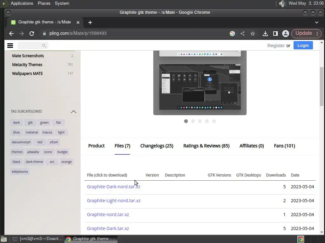Reload the current page
Viewport: 325px width, 243px height.
32,34
